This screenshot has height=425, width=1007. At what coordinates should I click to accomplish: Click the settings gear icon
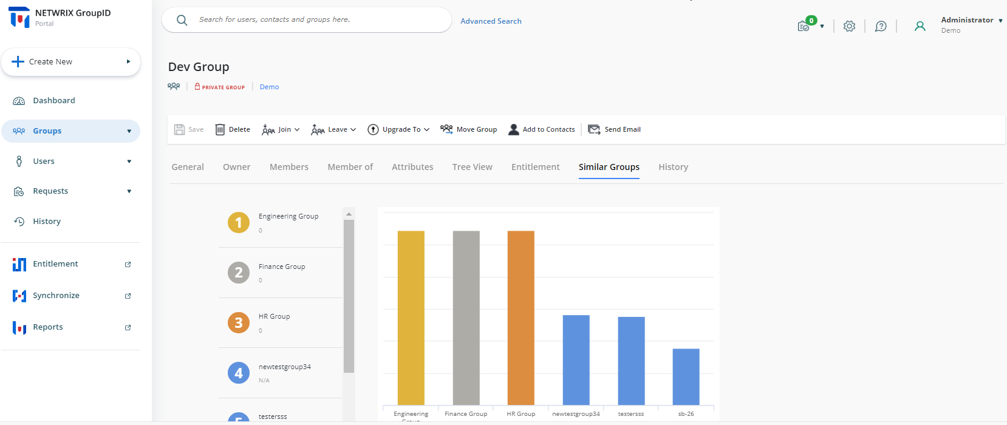coord(849,26)
